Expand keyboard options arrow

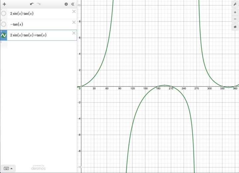click(x=12, y=168)
